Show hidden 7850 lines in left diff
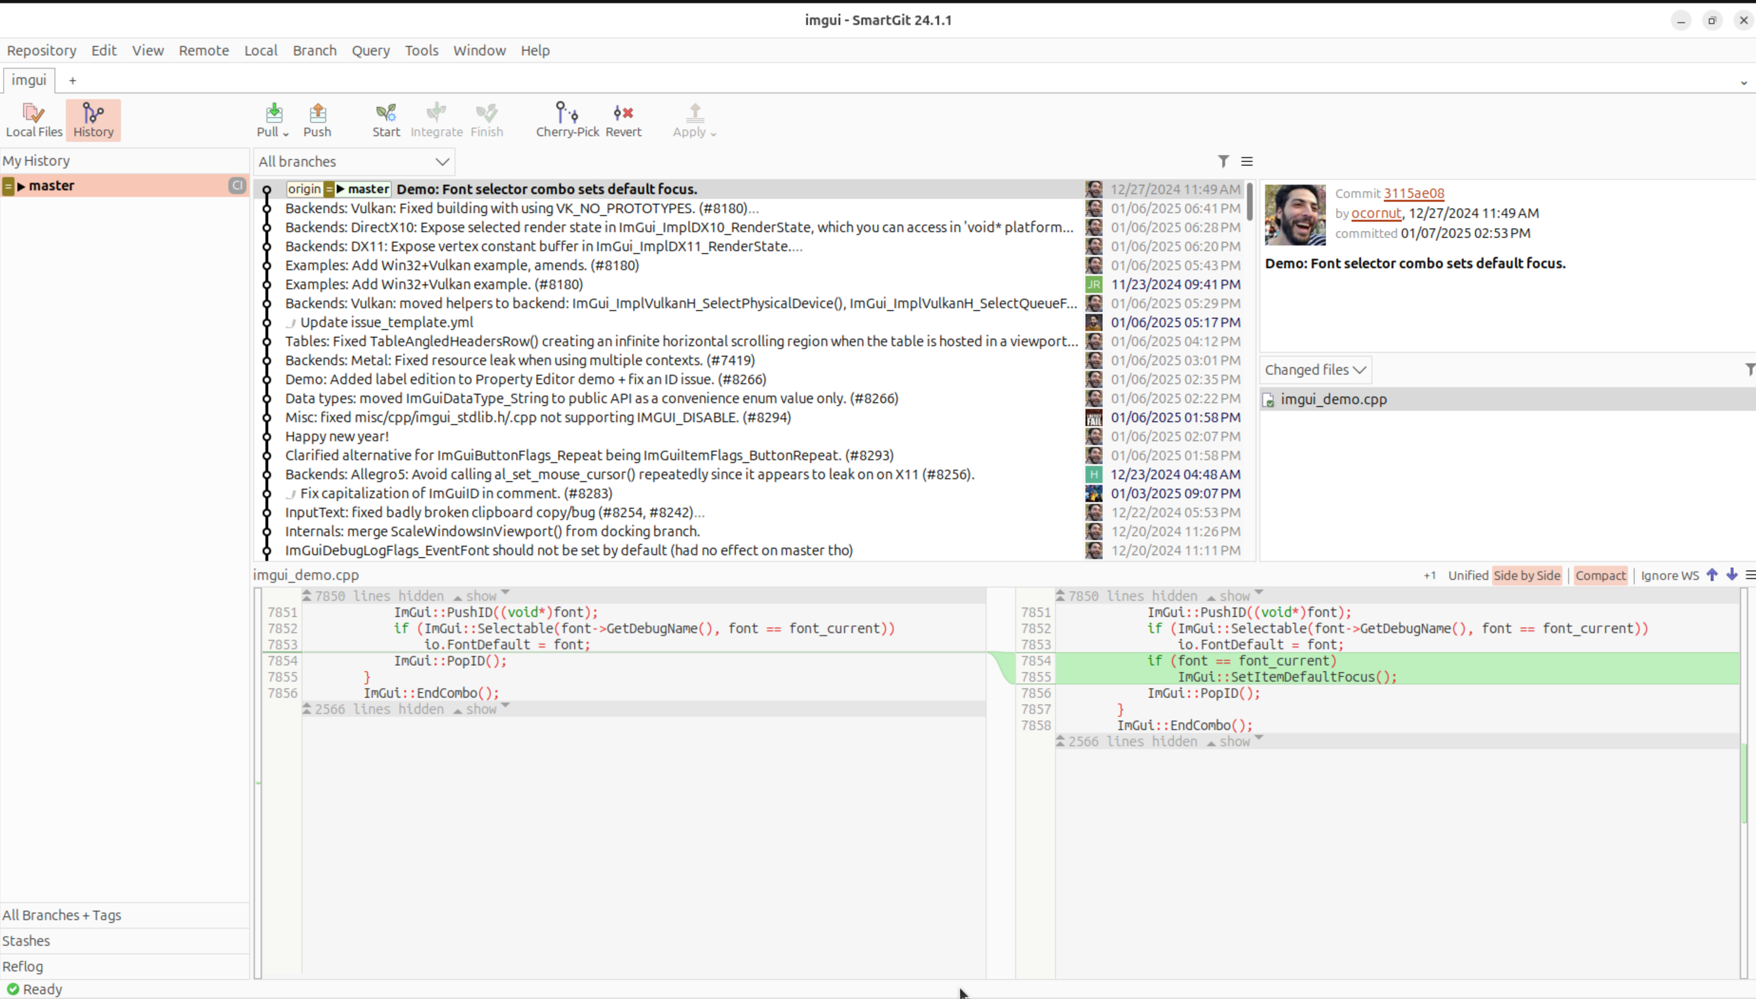Screen dimensions: 1756x999 click(480, 595)
